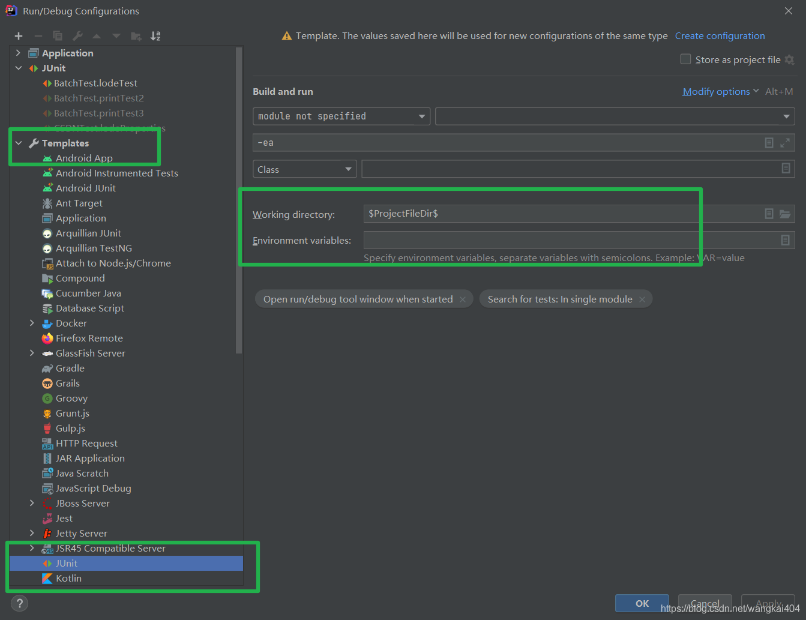806x620 pixels.
Task: Select the Arquillian JUnit template
Action: (88, 233)
